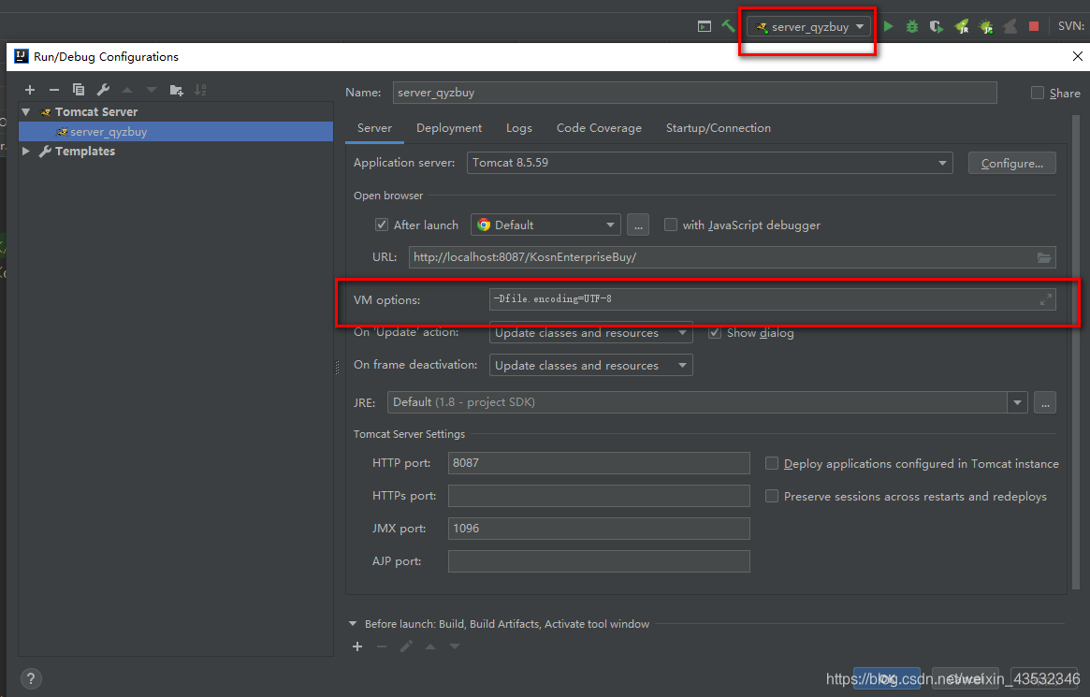Viewport: 1090px width, 697px height.
Task: Open the server_qyzbuy run configuration dropdown
Action: pos(810,26)
